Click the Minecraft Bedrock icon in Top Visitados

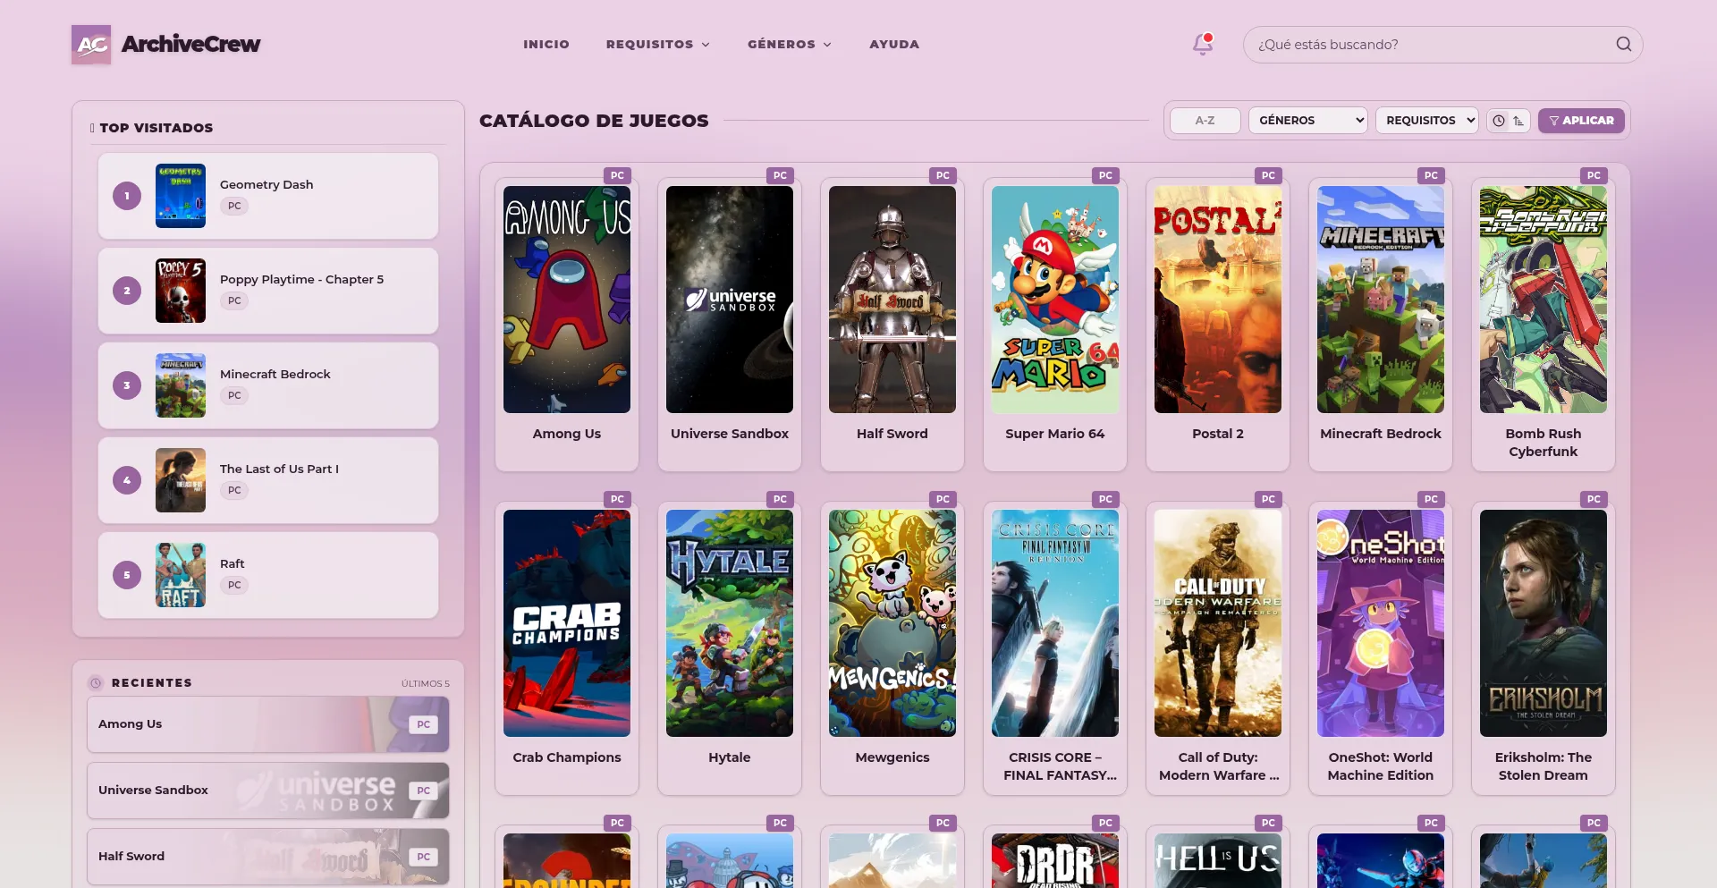(x=181, y=385)
